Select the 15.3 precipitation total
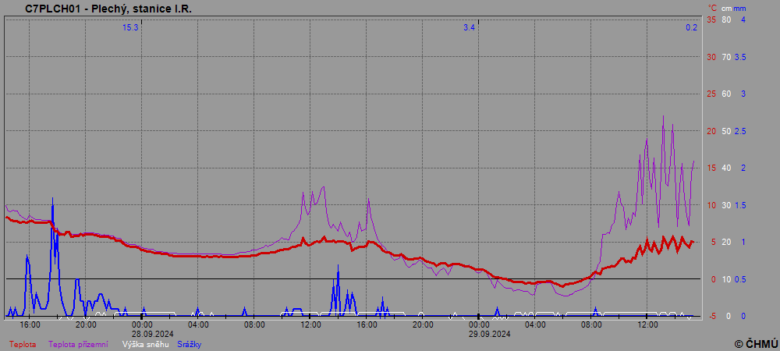The height and width of the screenshot is (351, 780). [x=129, y=27]
